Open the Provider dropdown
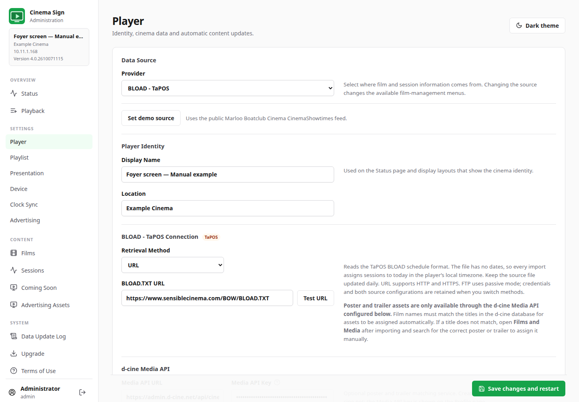579x402 pixels. [228, 88]
